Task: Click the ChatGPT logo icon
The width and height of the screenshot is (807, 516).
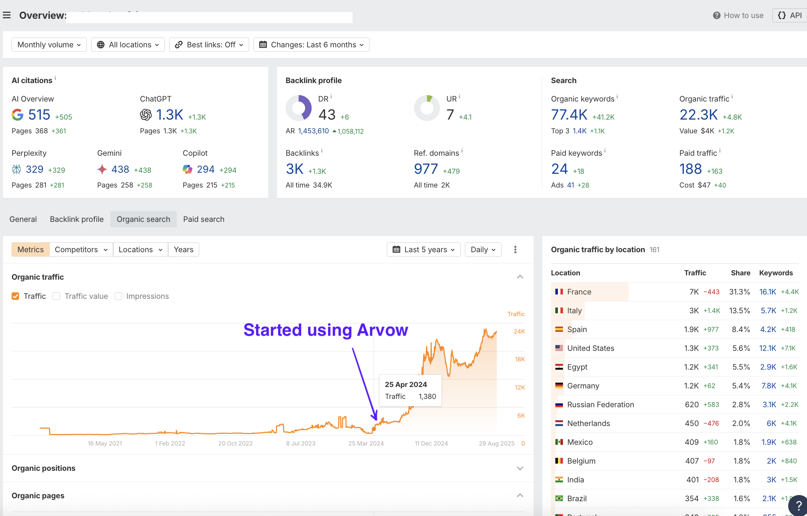Action: coord(146,115)
